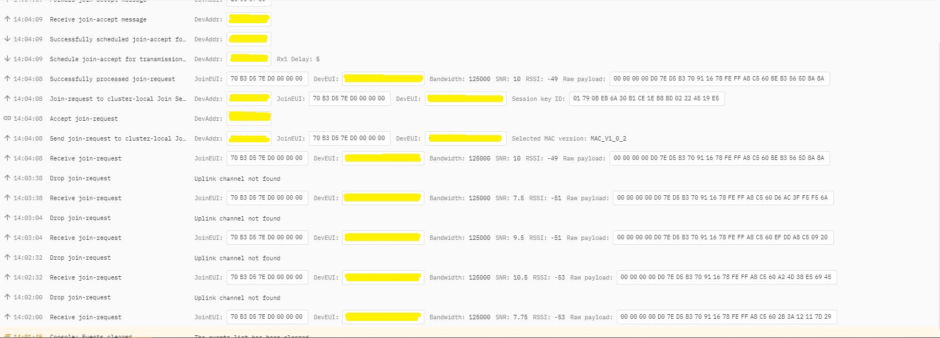Click raw payload ending in F5 6A
The height and width of the screenshot is (338, 940).
pyautogui.click(x=722, y=198)
